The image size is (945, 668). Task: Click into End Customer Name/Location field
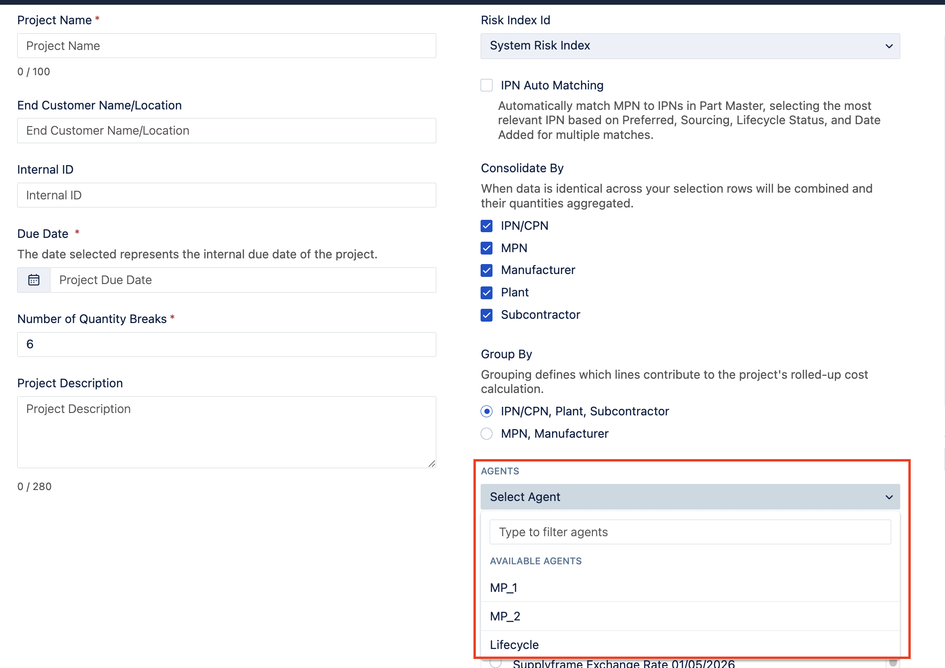(x=226, y=130)
